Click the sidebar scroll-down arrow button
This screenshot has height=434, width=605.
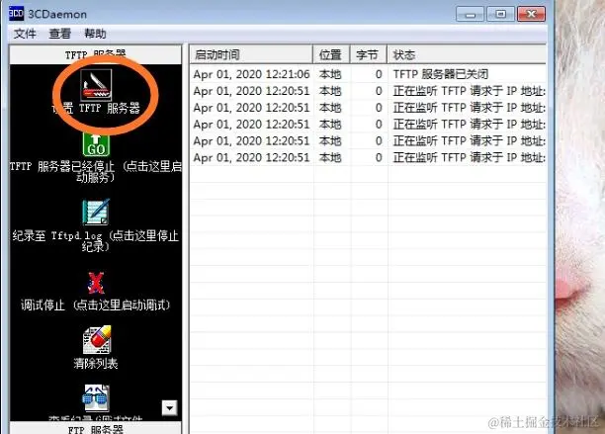coord(169,407)
